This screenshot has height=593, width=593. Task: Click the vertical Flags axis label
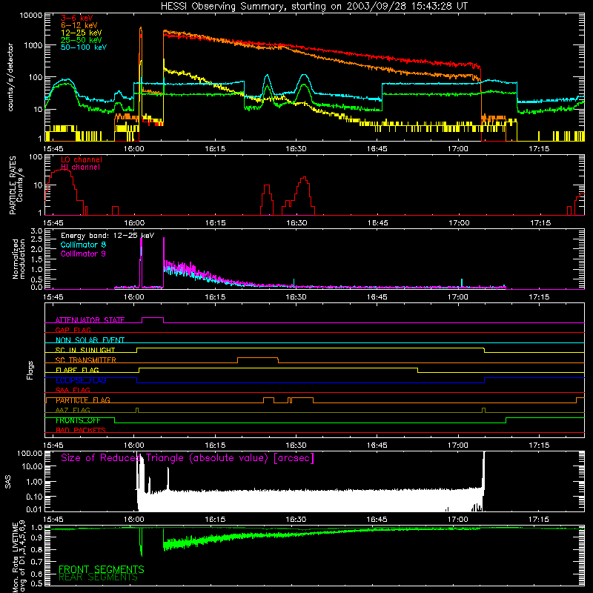pyautogui.click(x=30, y=370)
